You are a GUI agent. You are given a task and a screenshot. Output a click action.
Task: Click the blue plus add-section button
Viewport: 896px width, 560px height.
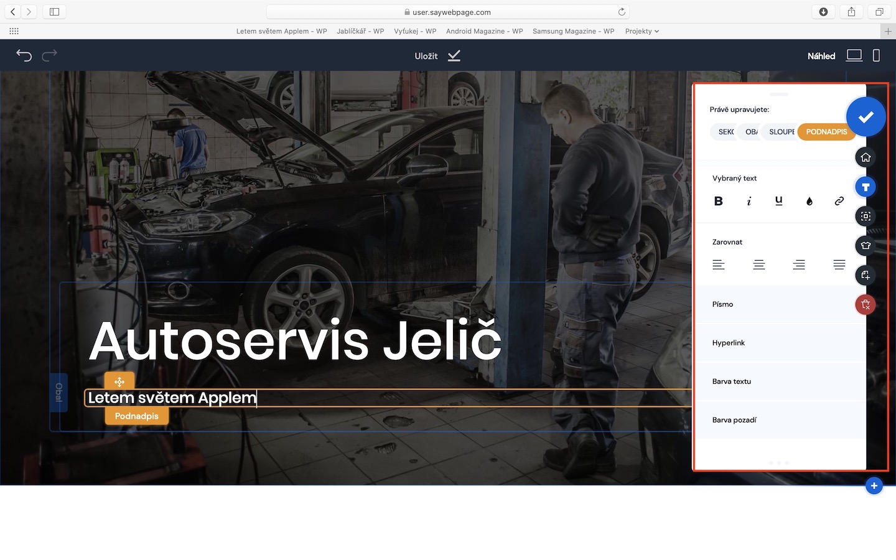point(874,486)
